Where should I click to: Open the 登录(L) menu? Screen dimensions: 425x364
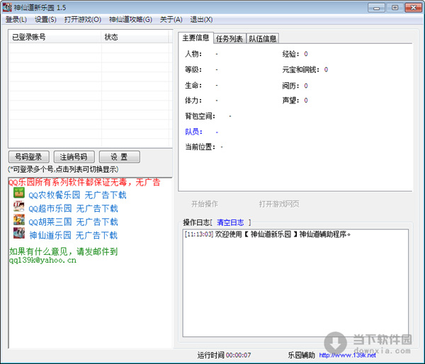point(16,19)
